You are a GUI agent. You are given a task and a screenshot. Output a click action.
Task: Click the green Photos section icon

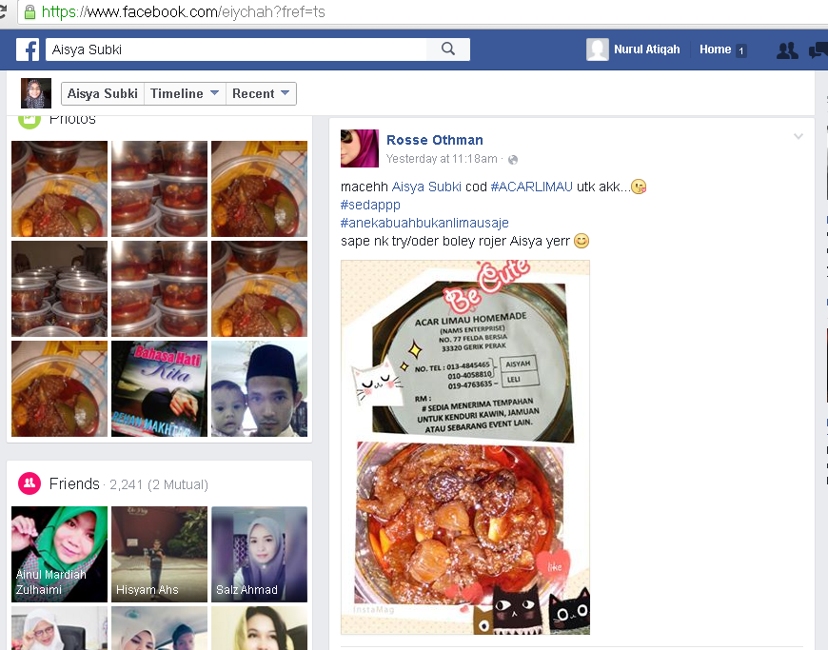pos(29,120)
